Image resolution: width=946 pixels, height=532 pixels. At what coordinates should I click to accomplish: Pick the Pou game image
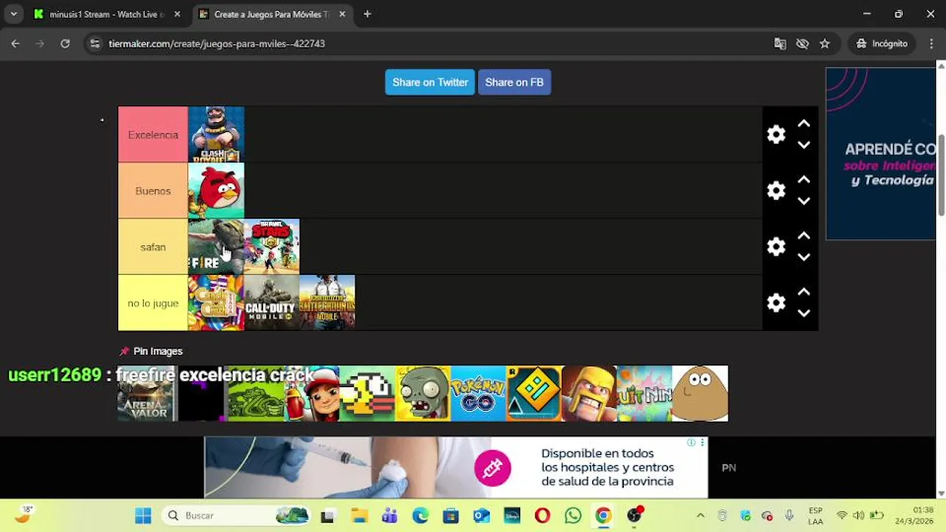(700, 394)
